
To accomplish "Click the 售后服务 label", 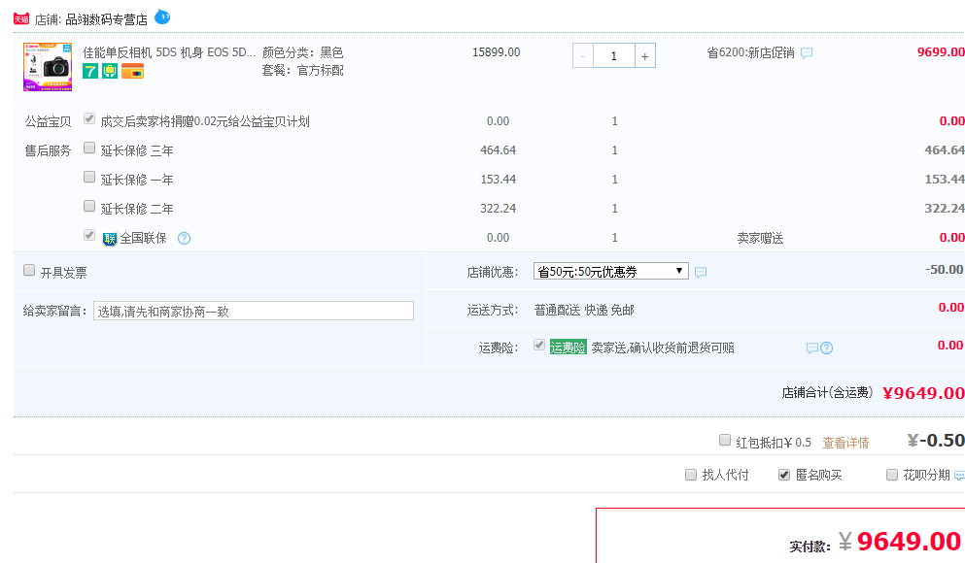I will click(x=48, y=150).
